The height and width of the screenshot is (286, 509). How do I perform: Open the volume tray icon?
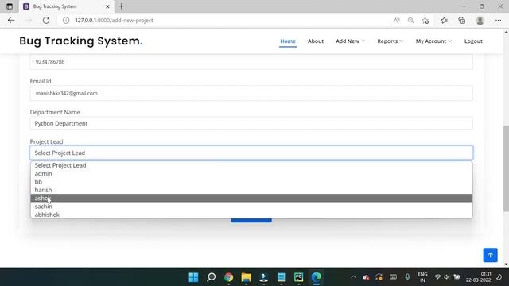point(447,277)
